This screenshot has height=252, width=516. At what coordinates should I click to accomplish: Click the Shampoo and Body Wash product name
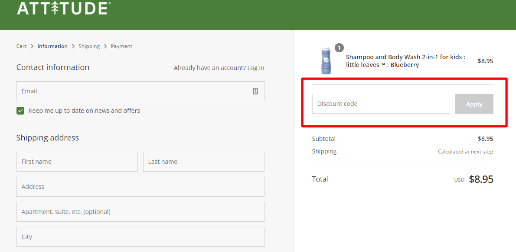point(405,61)
